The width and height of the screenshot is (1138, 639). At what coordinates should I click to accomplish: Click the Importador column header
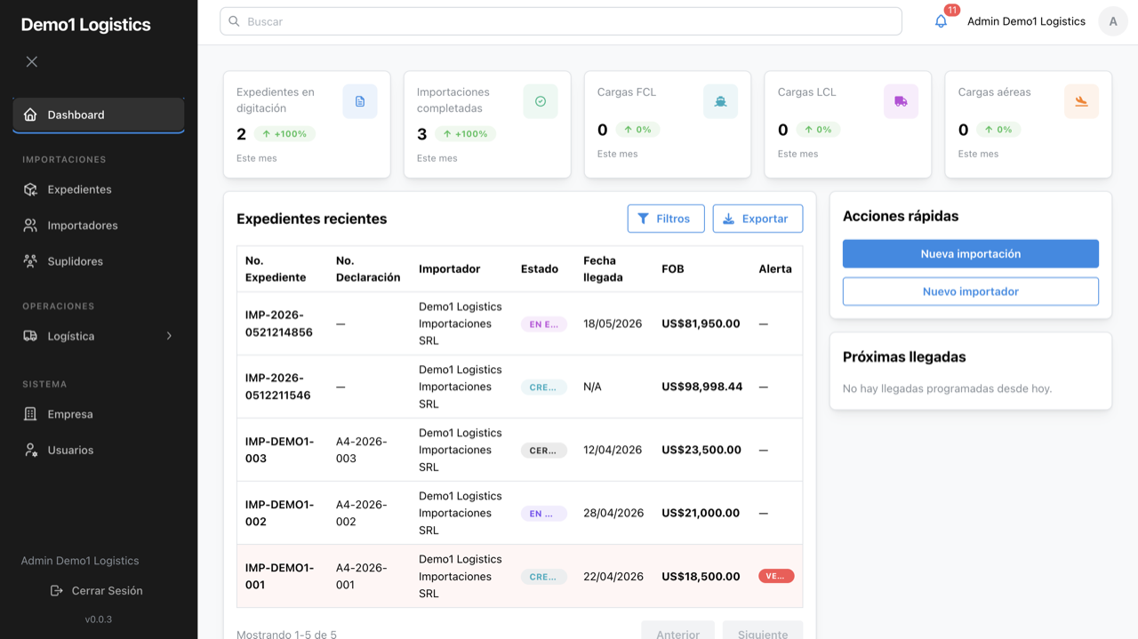point(449,268)
